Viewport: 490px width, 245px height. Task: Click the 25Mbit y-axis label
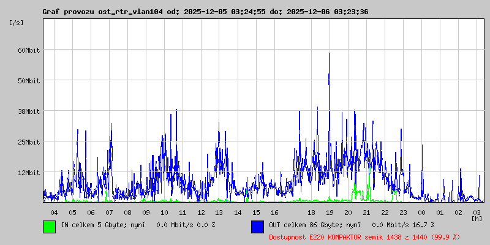point(29,142)
